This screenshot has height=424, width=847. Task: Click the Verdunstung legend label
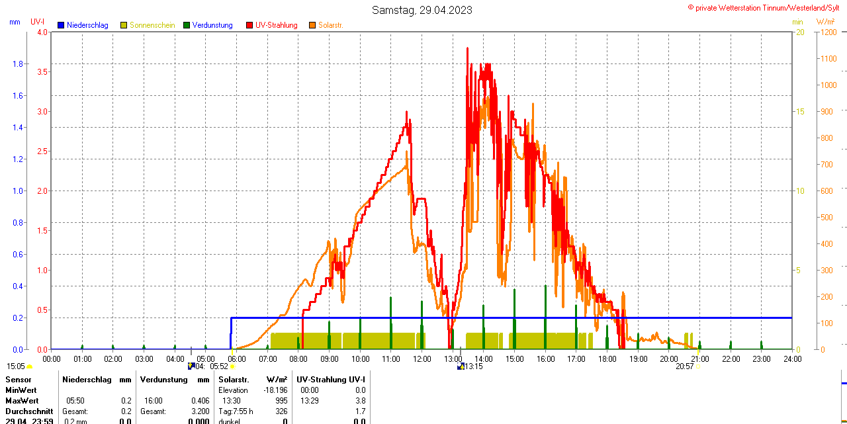coord(212,25)
